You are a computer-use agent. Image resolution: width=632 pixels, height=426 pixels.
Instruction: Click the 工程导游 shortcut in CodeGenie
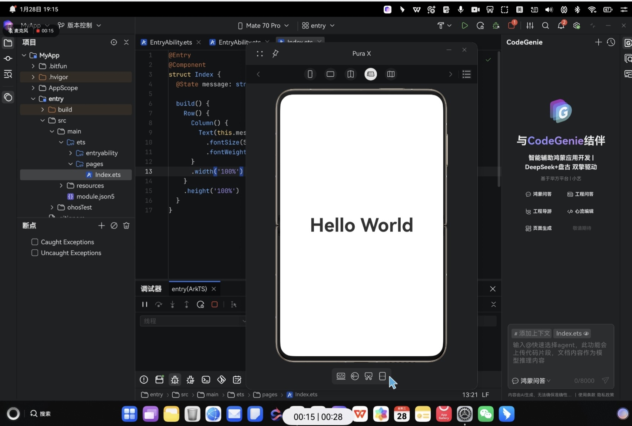[539, 211]
